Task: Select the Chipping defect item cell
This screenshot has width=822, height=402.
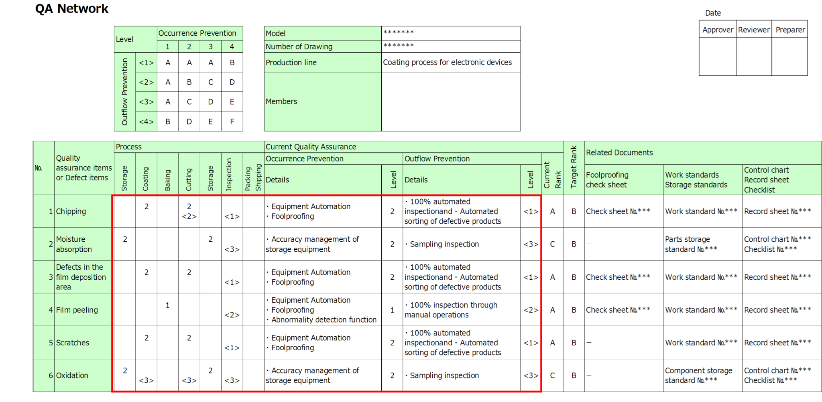Action: (x=83, y=212)
